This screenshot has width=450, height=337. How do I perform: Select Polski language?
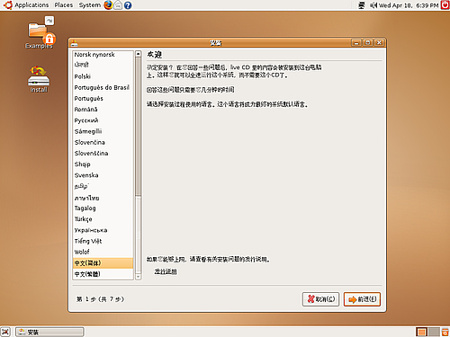(103, 76)
